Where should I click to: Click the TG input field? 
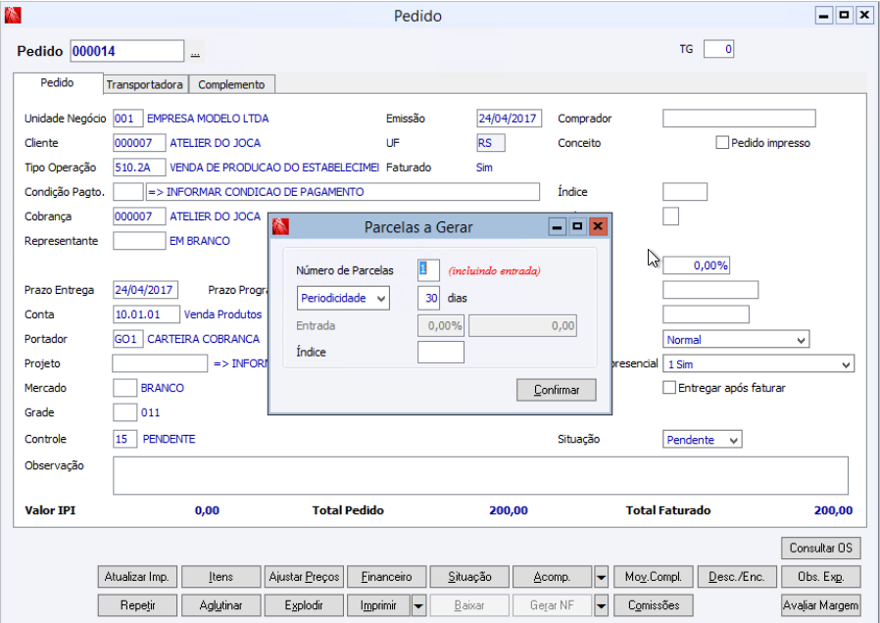pyautogui.click(x=718, y=49)
